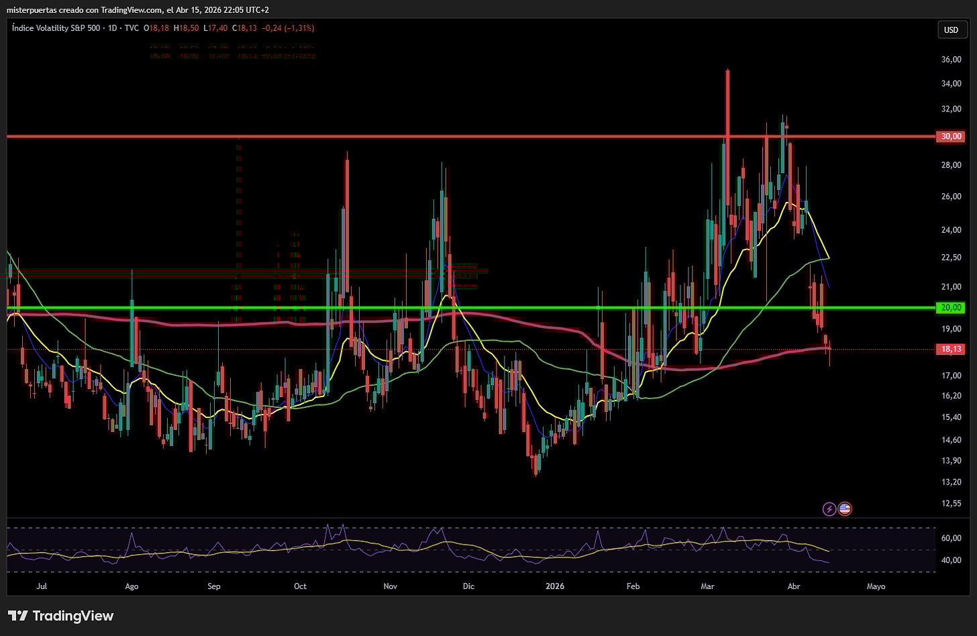This screenshot has height=636, width=977.
Task: Click the 34,00 price axis label
Action: [951, 83]
